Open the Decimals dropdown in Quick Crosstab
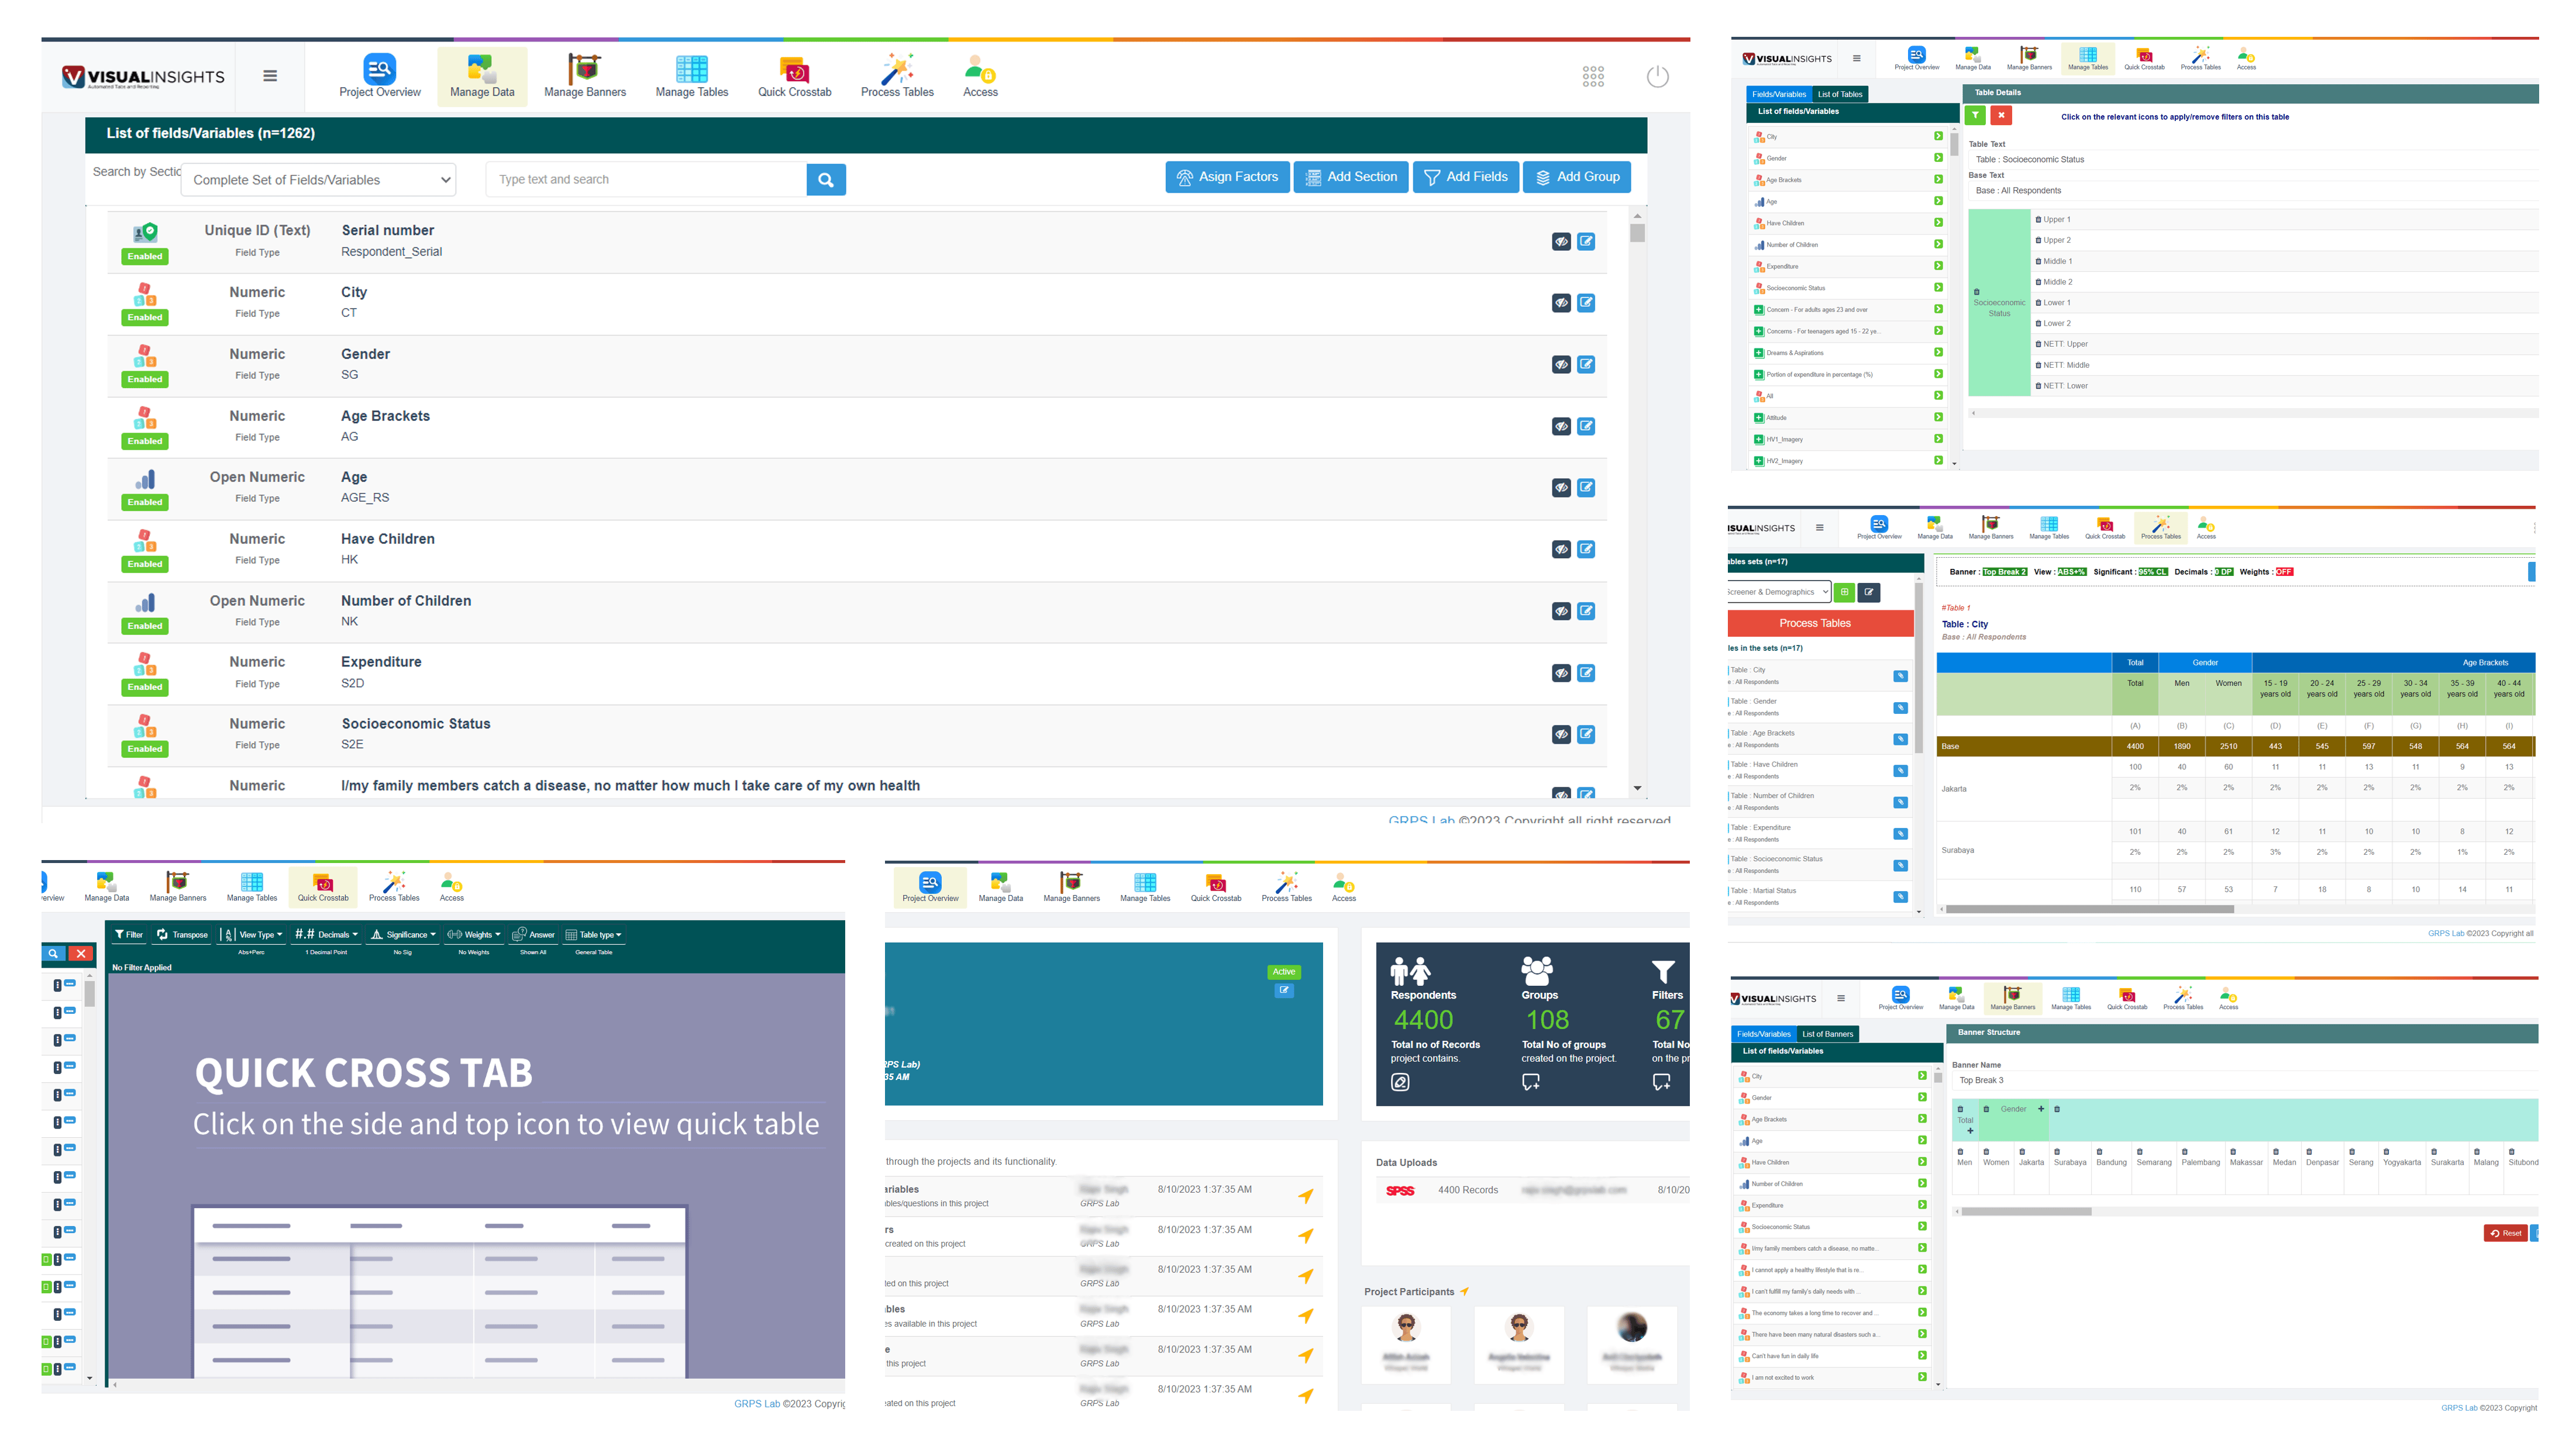This screenshot has width=2576, height=1450. 326,935
